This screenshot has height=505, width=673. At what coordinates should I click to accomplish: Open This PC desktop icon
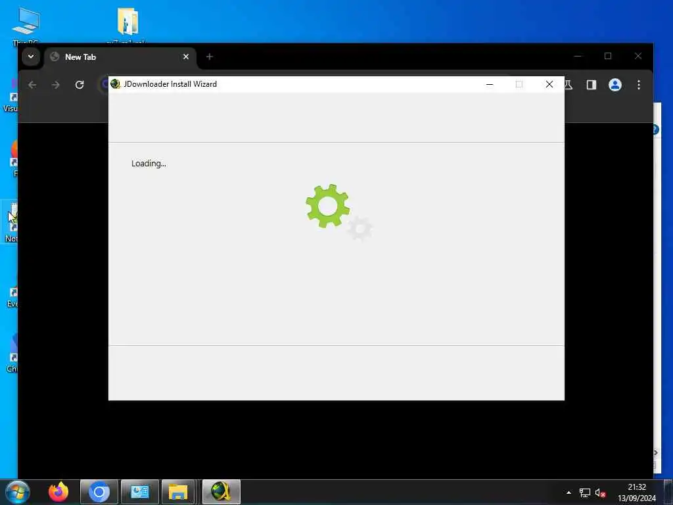tap(26, 26)
